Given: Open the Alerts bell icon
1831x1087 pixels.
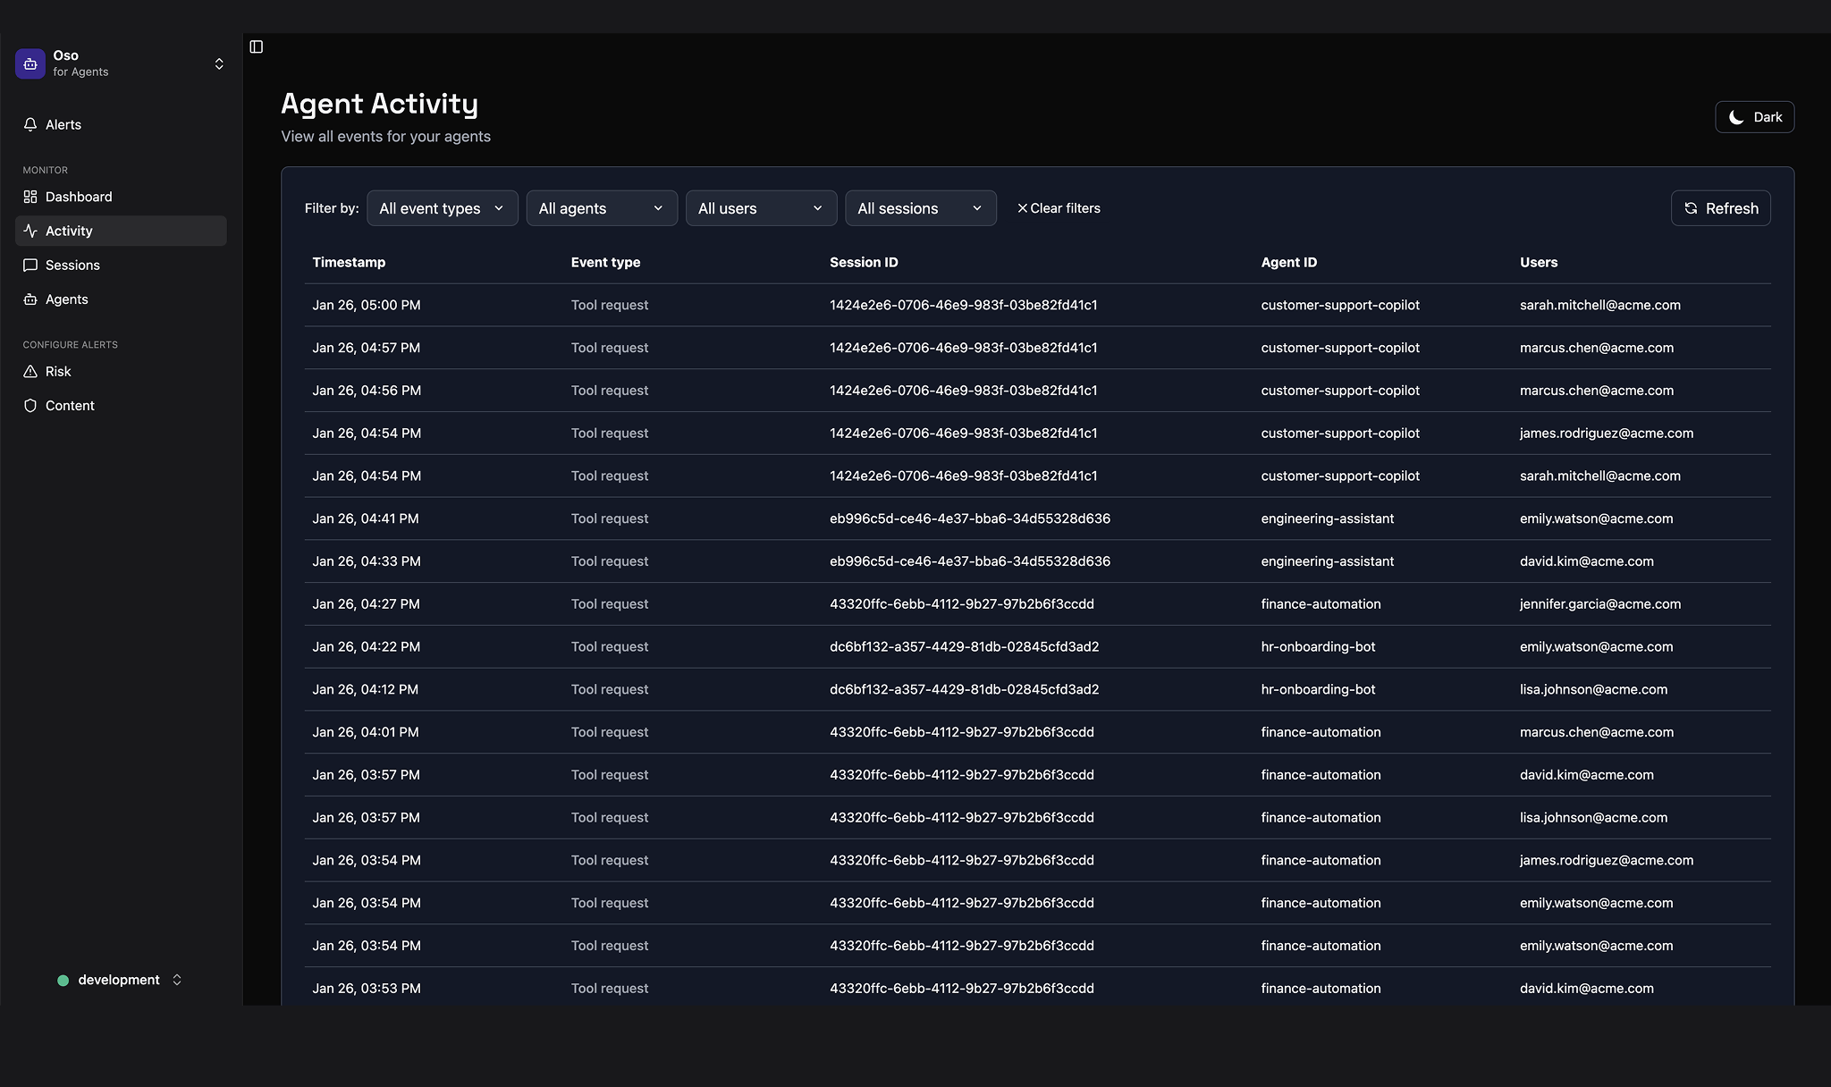Looking at the screenshot, I should tap(30, 124).
